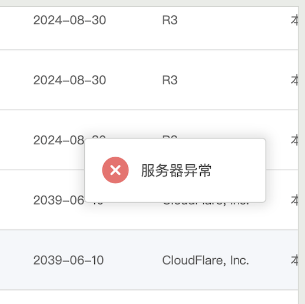
Task: Click truncated right-column text beside covered CloudFlare row
Action: click(294, 200)
